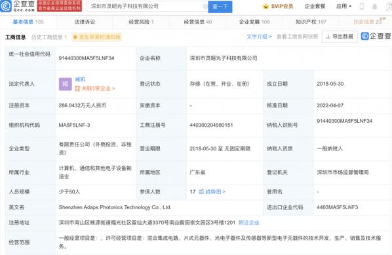
Task: Click the 查一下 search button
Action: coord(220,7)
